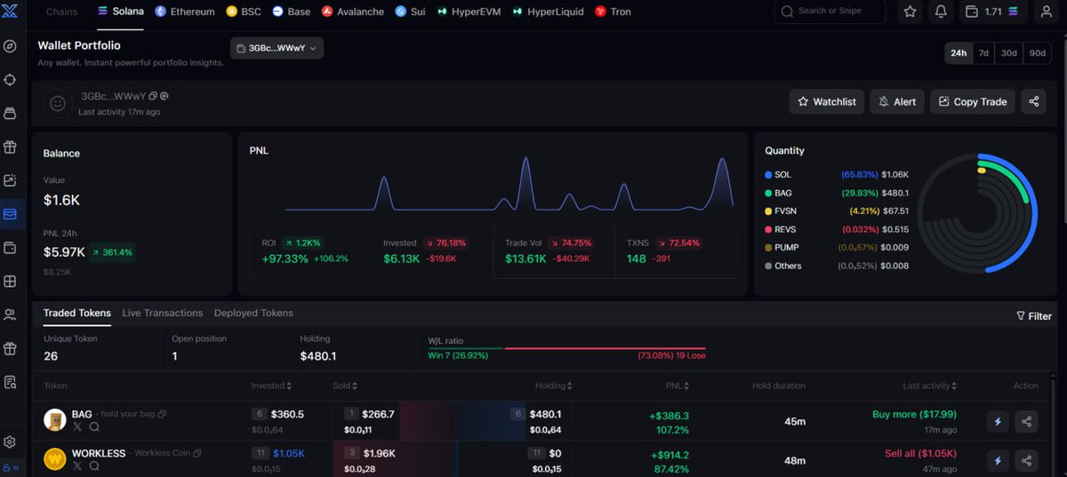This screenshot has height=477, width=1067.
Task: Click the search icon under WORKLESS token
Action: (x=94, y=466)
